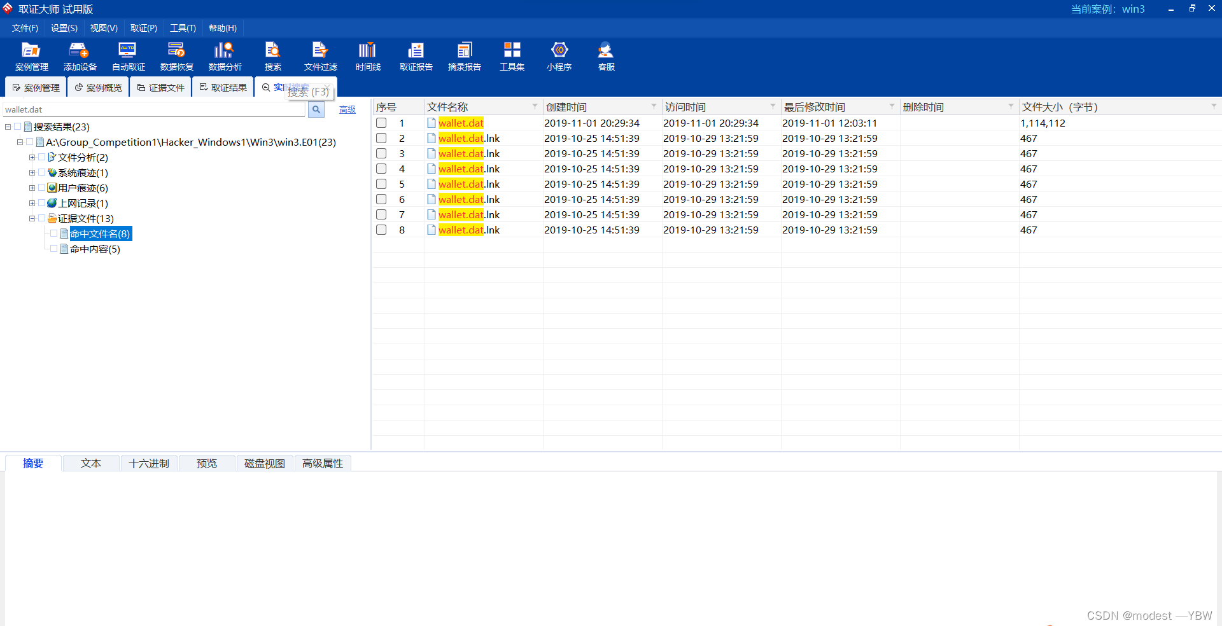This screenshot has width=1222, height=626.
Task: Open the 工具集 toolbar icon
Action: coord(512,56)
